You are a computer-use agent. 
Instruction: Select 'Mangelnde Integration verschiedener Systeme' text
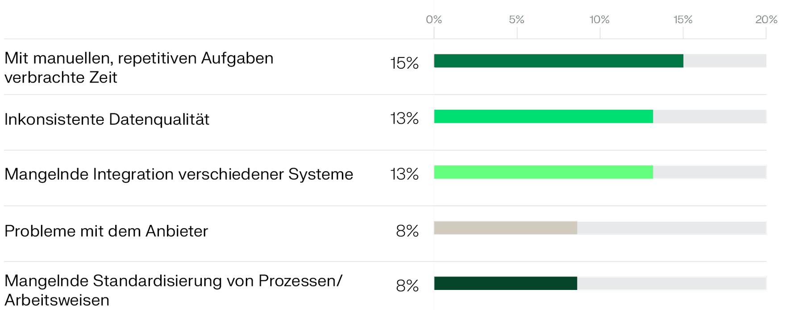click(179, 174)
